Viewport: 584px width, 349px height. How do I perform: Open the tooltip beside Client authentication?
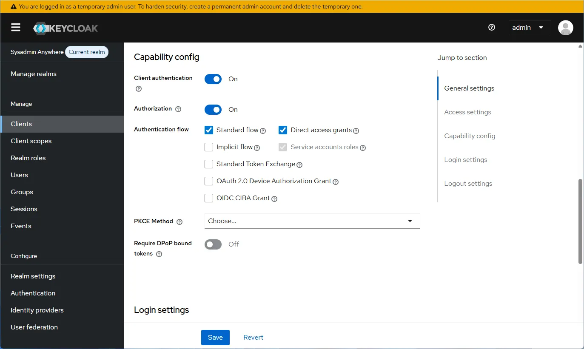point(138,89)
